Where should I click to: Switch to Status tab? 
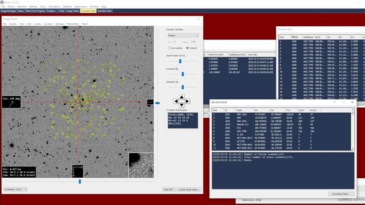[21, 11]
